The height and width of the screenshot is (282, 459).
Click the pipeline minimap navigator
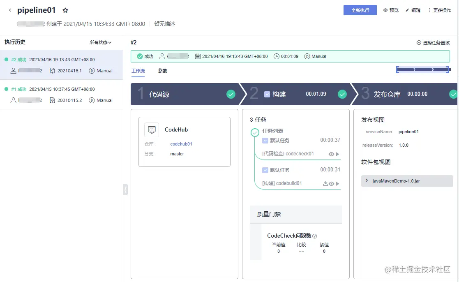coord(423,70)
